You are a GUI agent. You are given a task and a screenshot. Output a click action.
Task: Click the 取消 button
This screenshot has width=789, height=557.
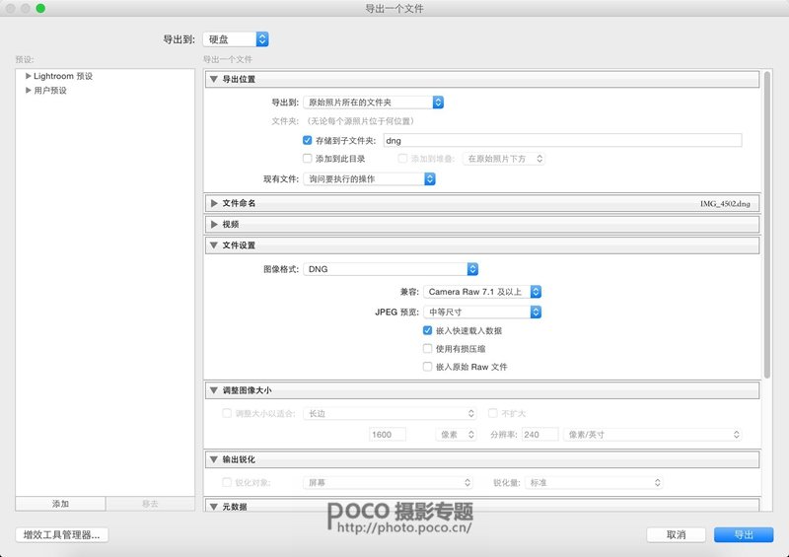point(676,535)
